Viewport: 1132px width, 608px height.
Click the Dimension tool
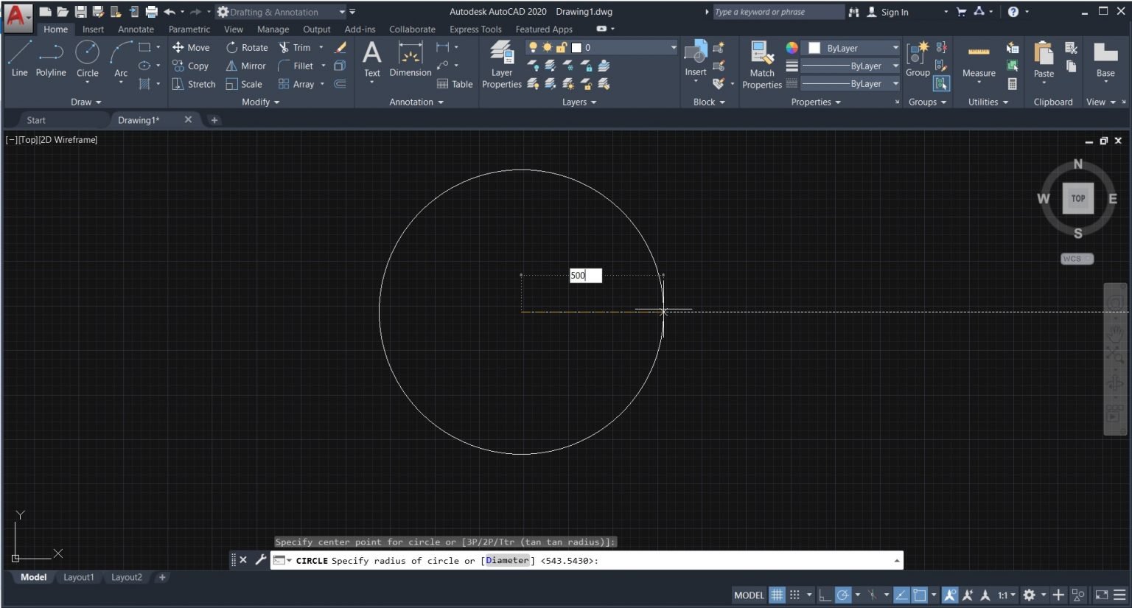[410, 59]
